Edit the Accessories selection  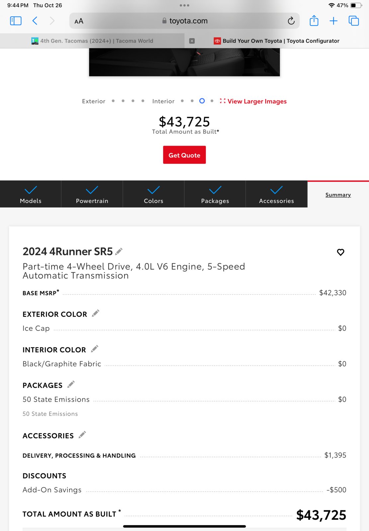pos(82,435)
